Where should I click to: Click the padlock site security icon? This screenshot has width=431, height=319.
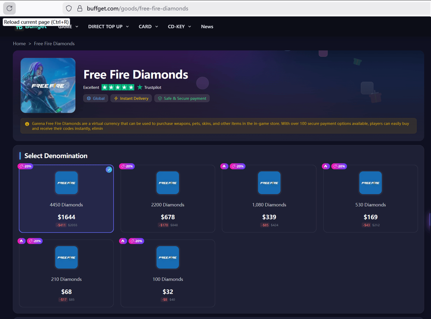click(x=80, y=9)
